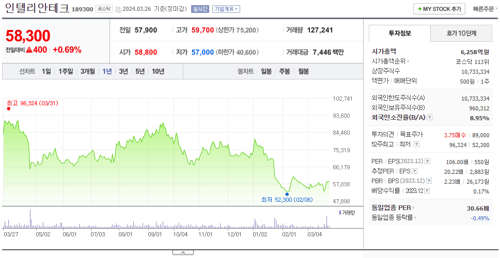This screenshot has width=500, height=258.
Task: Select the 1주일 line chart period
Action: tap(66, 72)
